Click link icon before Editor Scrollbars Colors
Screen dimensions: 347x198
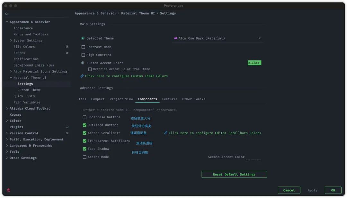coord(165,133)
